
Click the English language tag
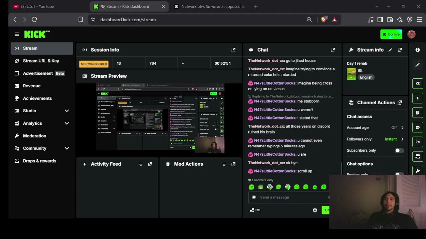tap(366, 77)
